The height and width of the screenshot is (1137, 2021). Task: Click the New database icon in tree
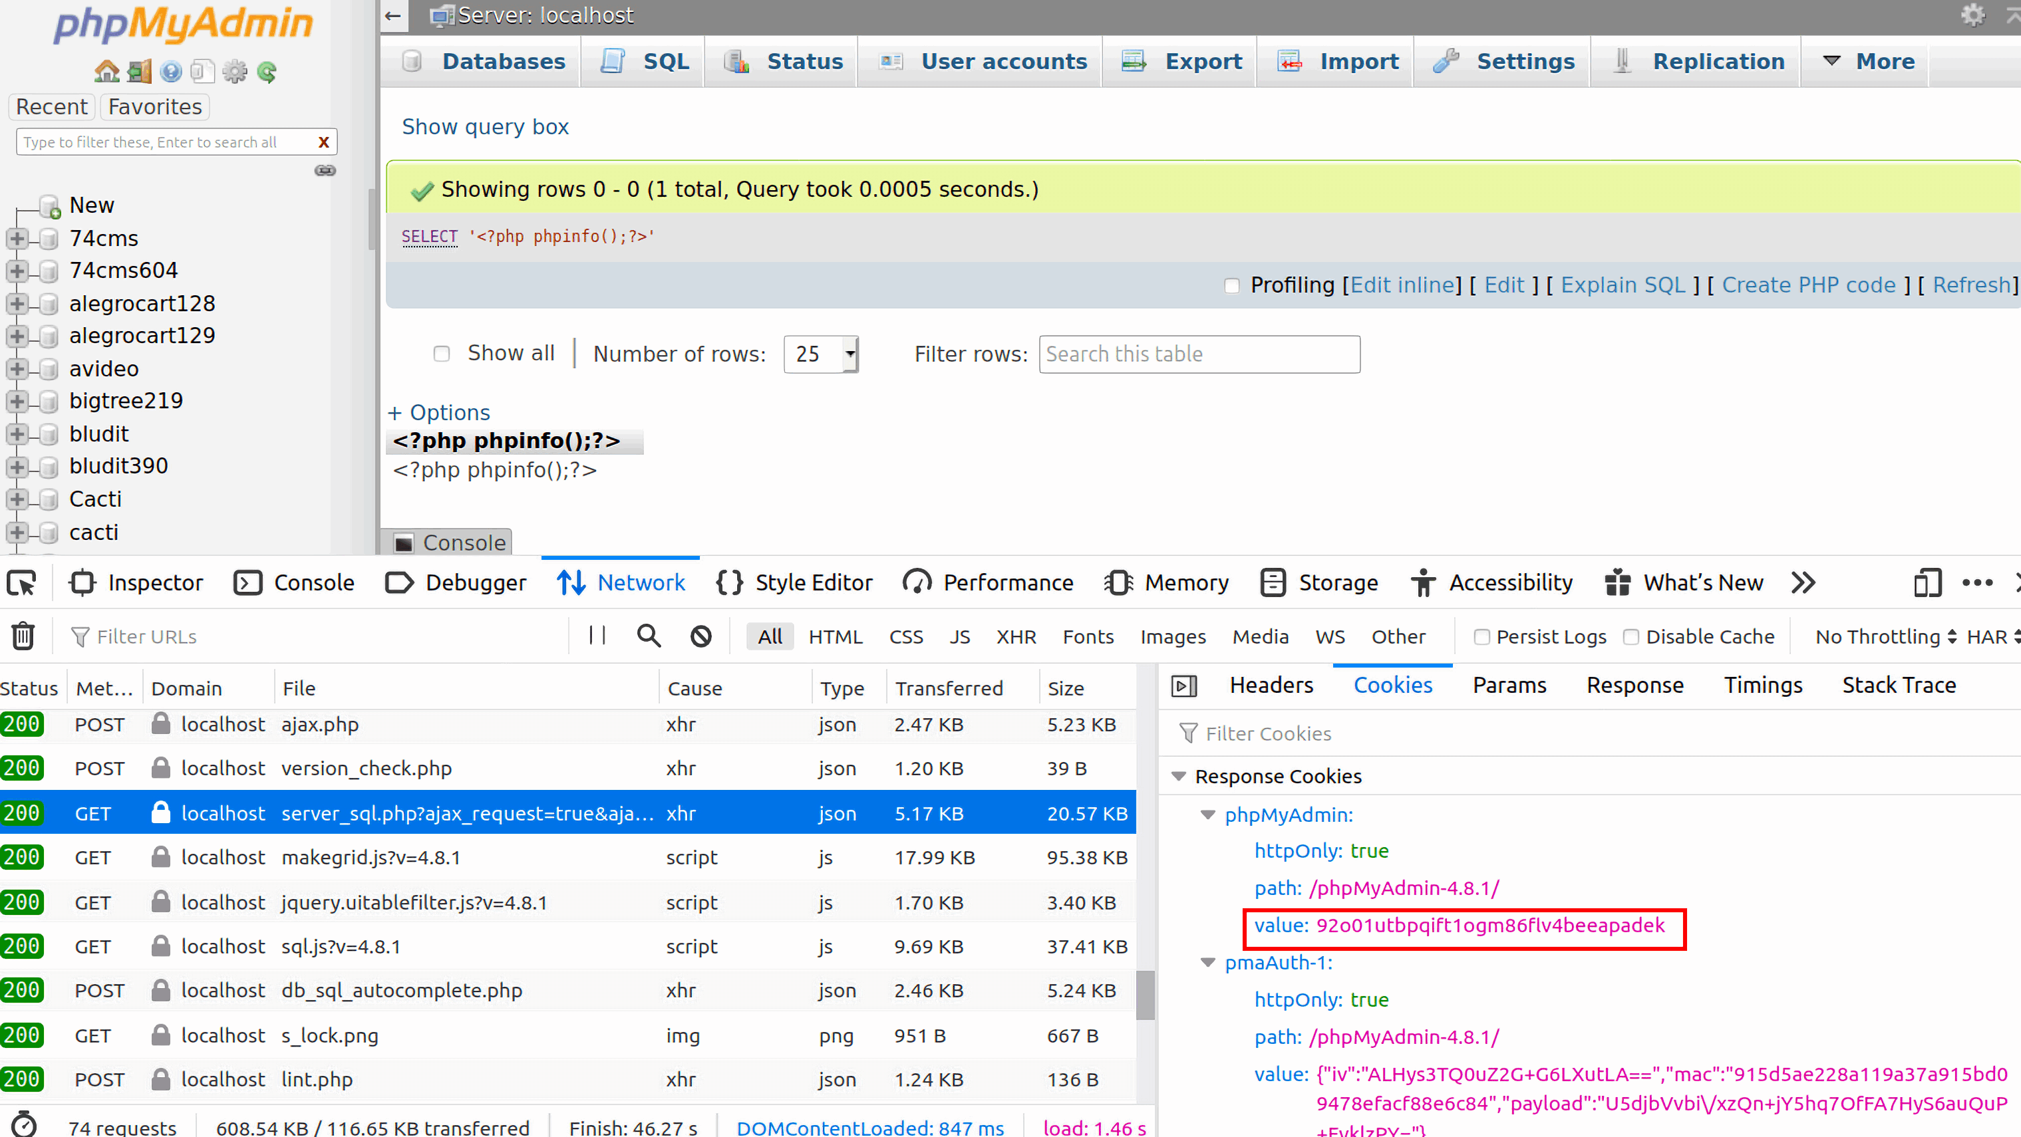pyautogui.click(x=50, y=206)
